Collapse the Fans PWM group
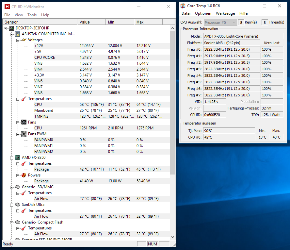The width and height of the screenshot is (290, 250). (18, 135)
